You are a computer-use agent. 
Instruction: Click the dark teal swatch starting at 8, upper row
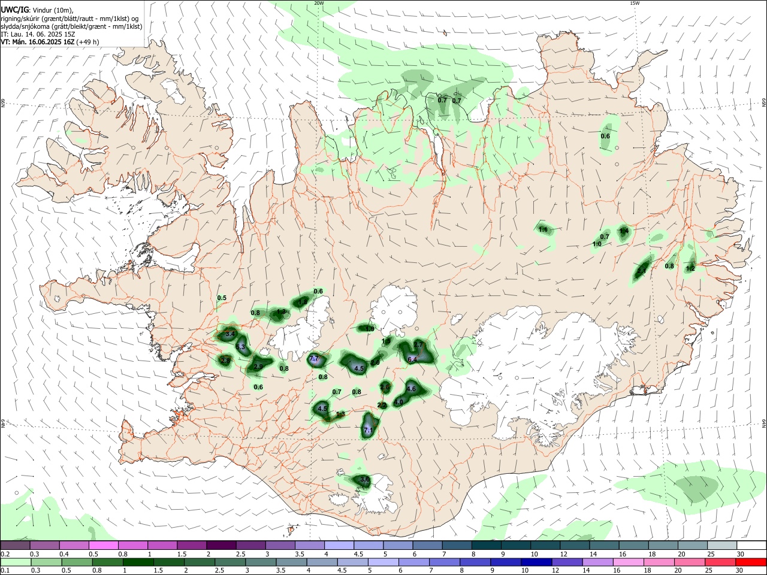[486, 546]
